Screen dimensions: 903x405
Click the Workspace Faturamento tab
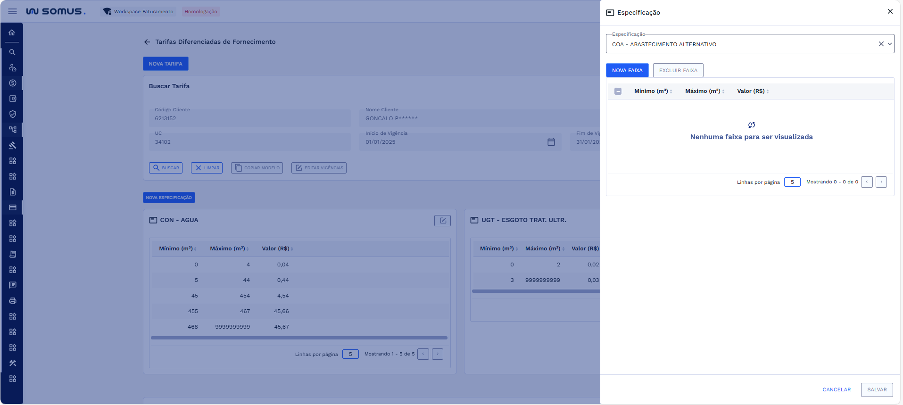tap(139, 11)
